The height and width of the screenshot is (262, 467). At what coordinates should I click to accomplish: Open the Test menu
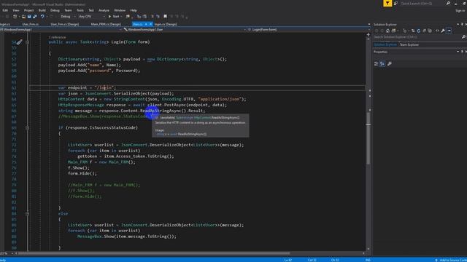91,10
